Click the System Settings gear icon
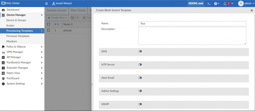 click(x=3, y=84)
